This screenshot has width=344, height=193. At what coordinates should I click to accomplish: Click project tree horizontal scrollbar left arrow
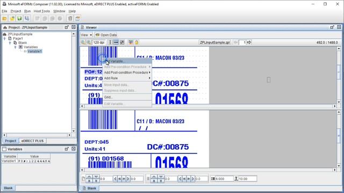pos(4,135)
